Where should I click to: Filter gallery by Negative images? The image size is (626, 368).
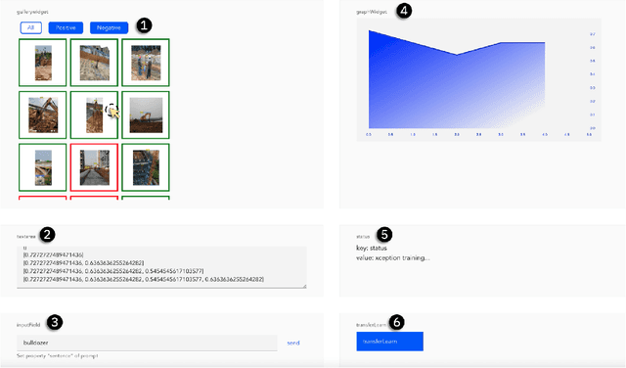click(109, 27)
